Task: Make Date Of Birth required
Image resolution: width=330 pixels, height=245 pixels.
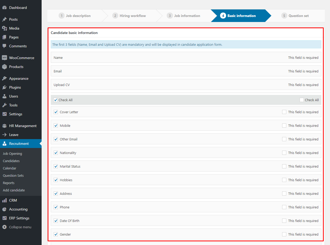Action: [x=284, y=221]
